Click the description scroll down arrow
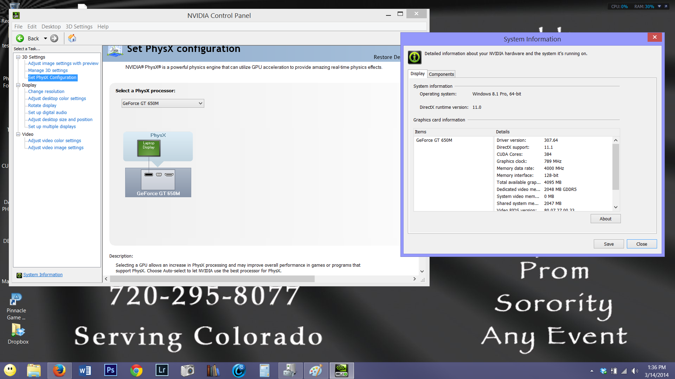 tap(422, 271)
